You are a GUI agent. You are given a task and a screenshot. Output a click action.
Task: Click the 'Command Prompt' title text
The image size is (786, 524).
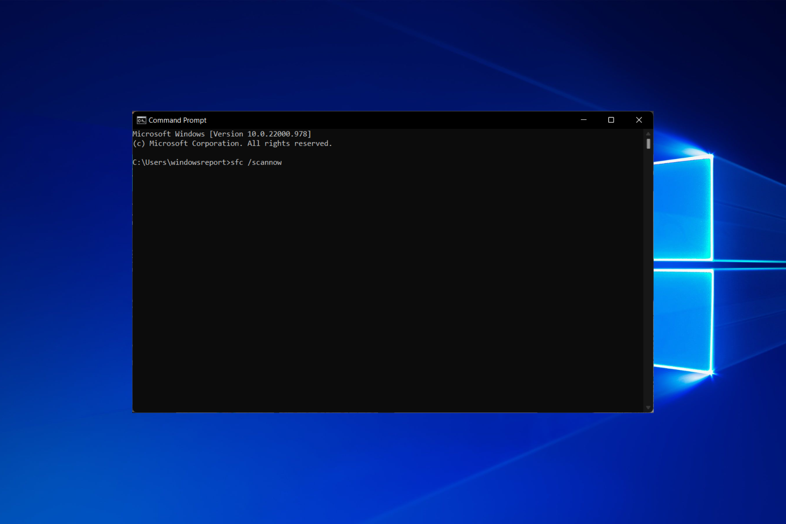[x=177, y=120]
